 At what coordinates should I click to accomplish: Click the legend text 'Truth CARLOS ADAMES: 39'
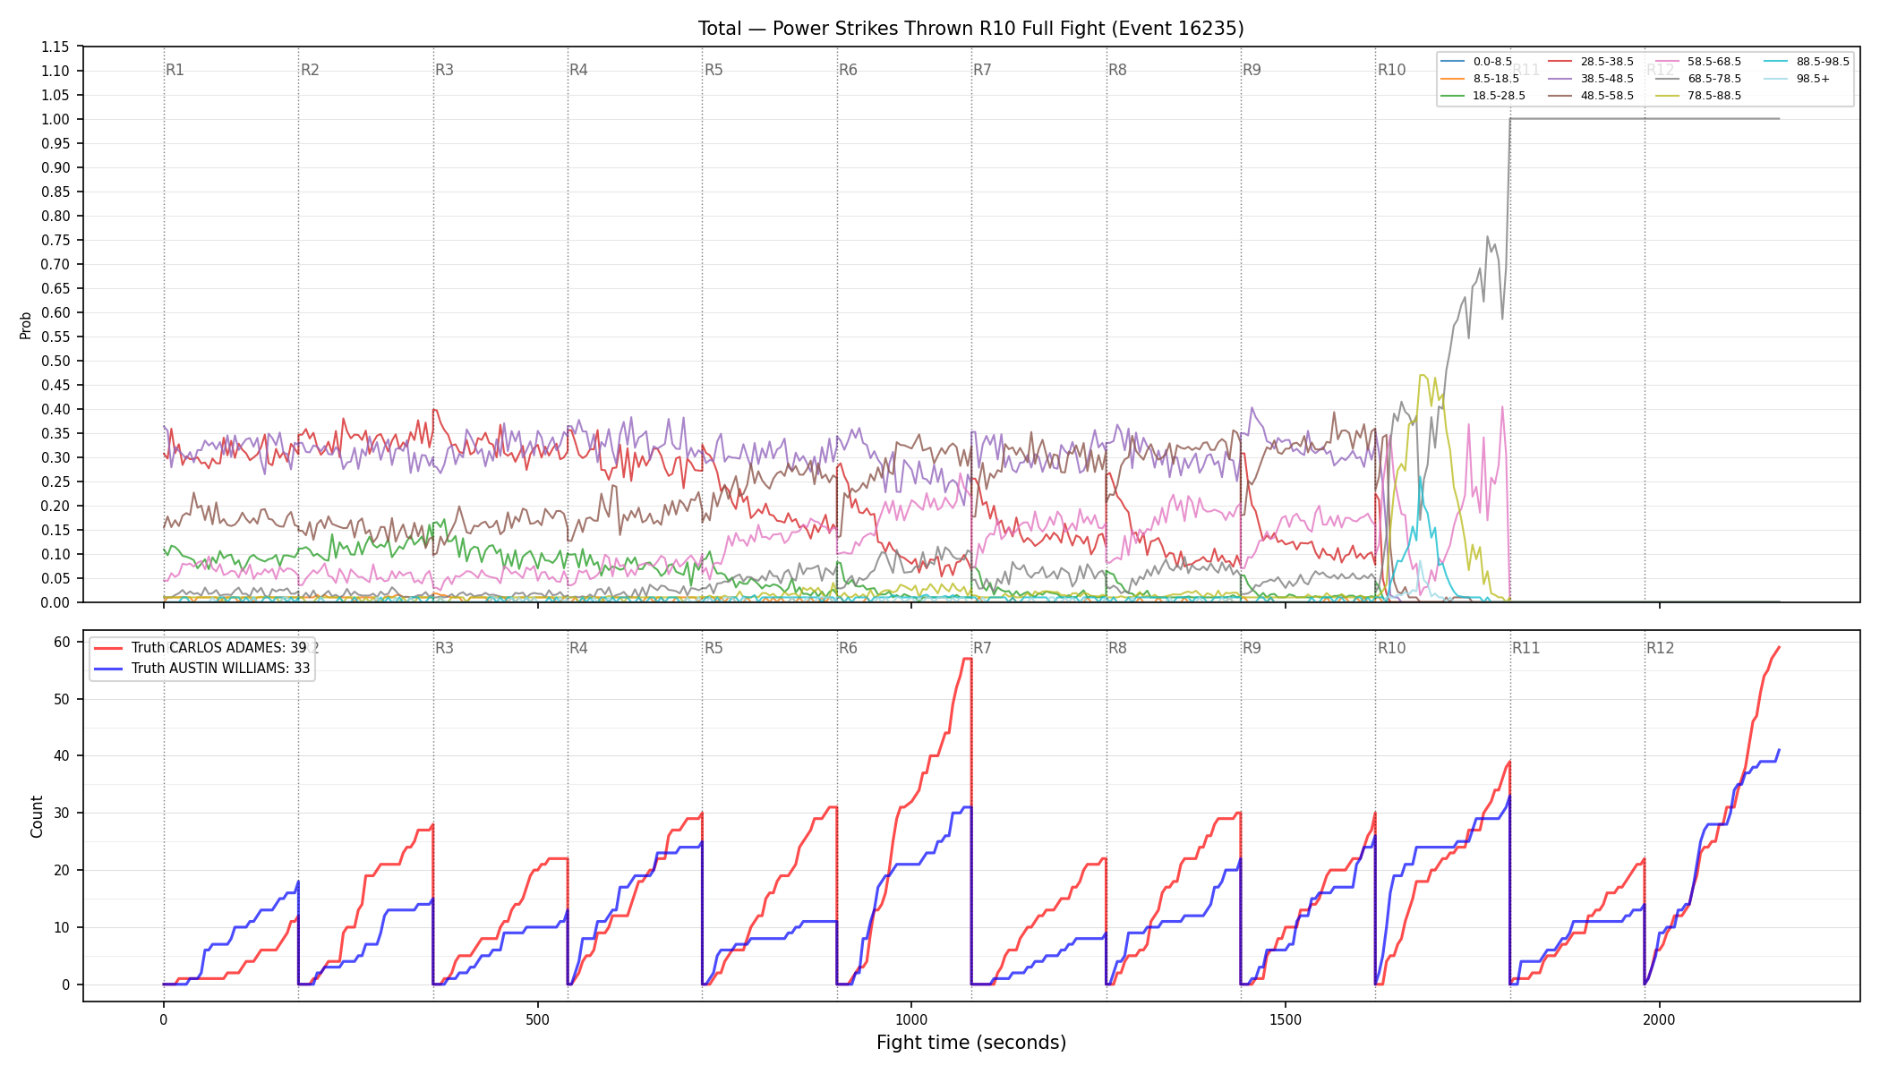point(218,648)
